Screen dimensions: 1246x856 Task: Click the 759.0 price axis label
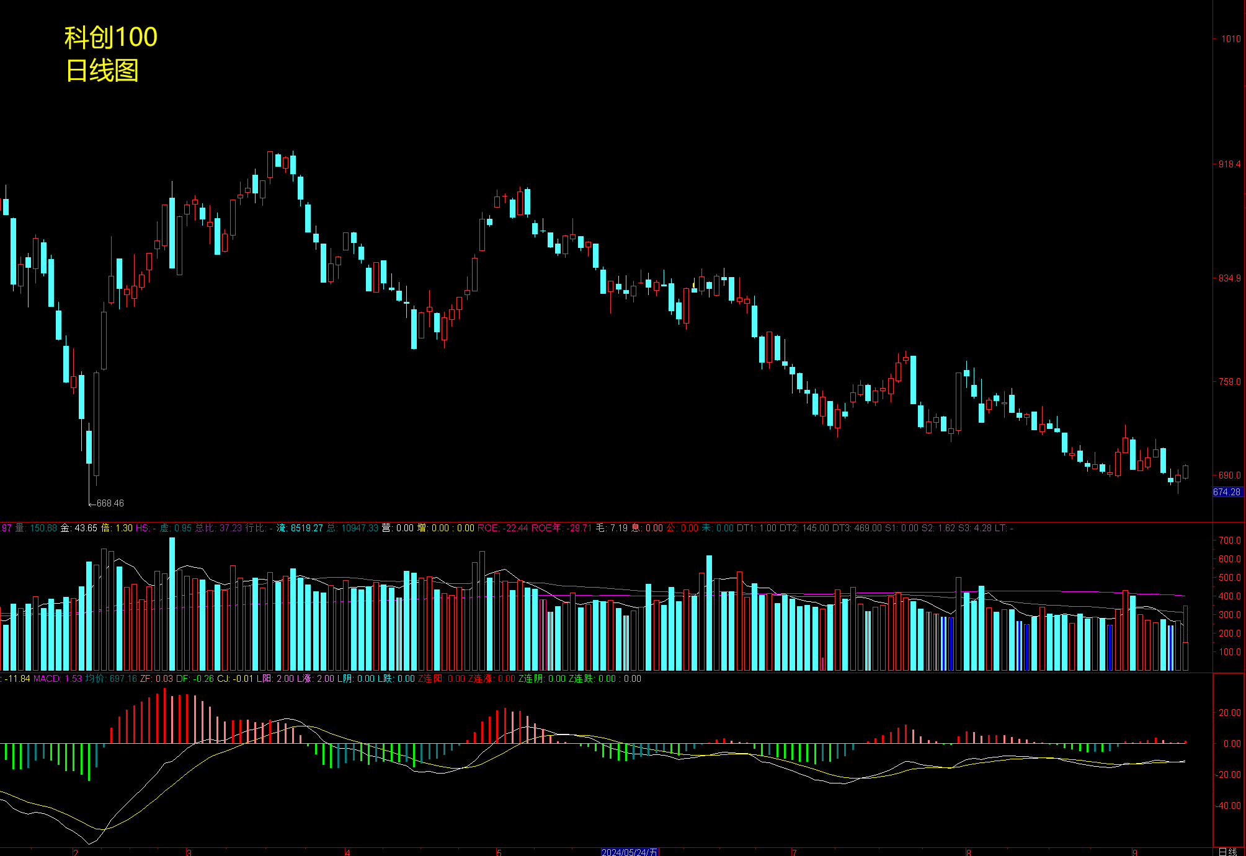pos(1229,382)
